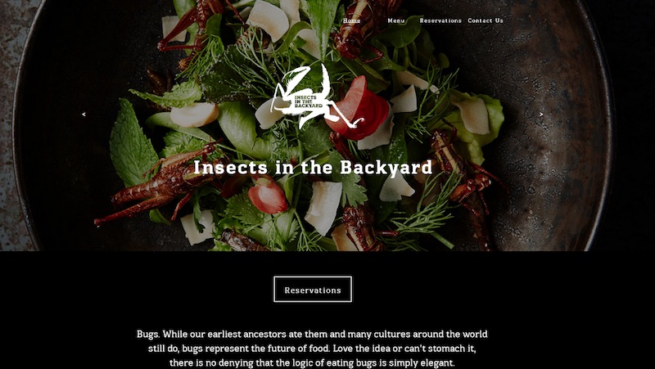The height and width of the screenshot is (369, 655).
Task: Click the line "still do, bugs represent the future"
Action: click(312, 349)
